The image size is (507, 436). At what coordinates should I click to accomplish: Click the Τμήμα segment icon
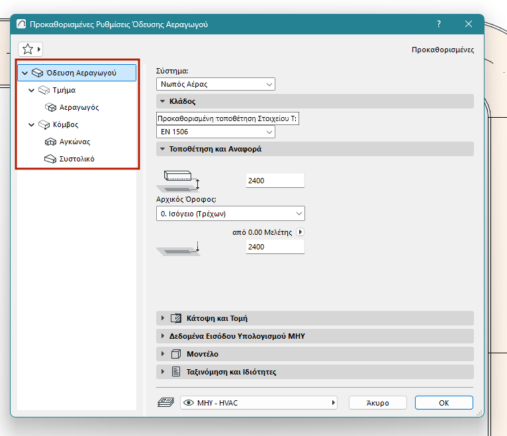(44, 90)
